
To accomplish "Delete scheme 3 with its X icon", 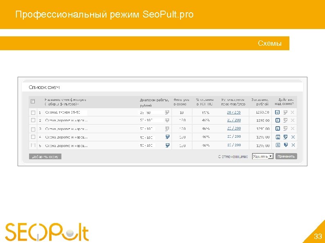I will coord(292,128).
